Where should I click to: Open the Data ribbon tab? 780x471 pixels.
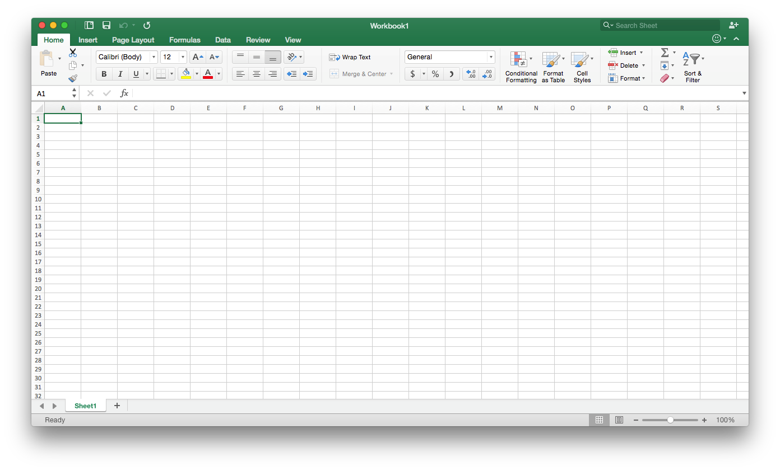point(223,40)
